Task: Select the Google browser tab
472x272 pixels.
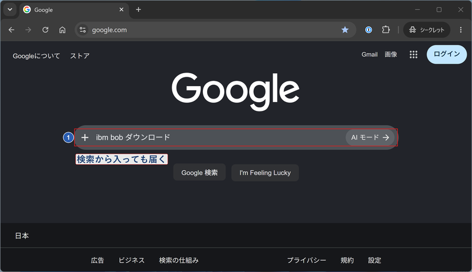Action: (x=74, y=10)
